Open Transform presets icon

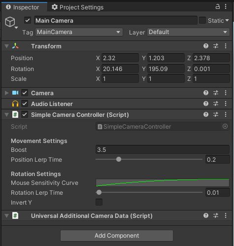pos(216,46)
